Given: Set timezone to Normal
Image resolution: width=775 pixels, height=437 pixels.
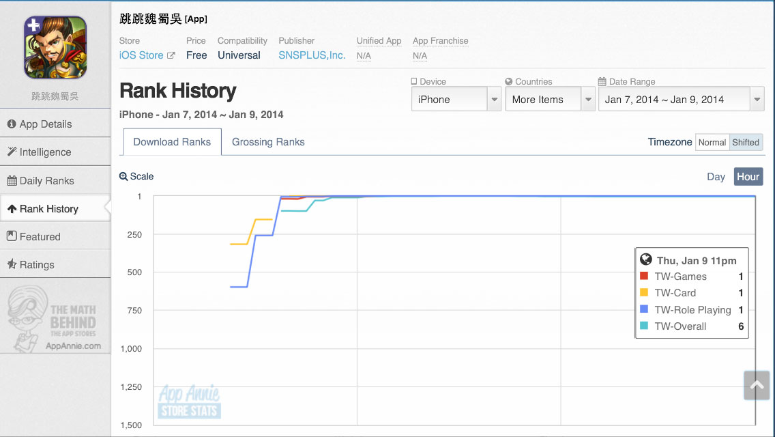Looking at the screenshot, I should pyautogui.click(x=712, y=143).
